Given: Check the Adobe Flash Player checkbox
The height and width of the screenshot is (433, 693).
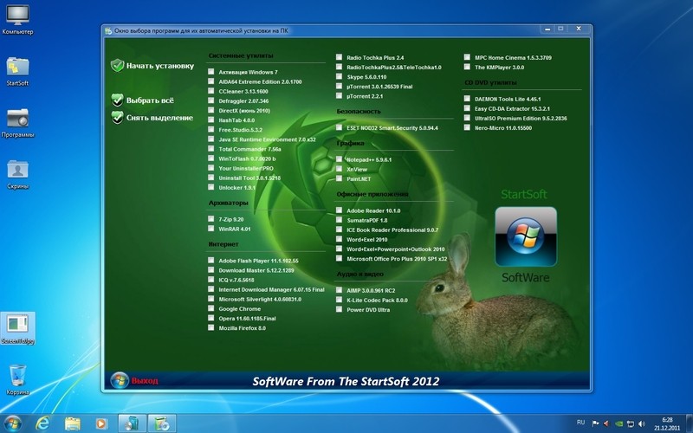Looking at the screenshot, I should coord(210,261).
